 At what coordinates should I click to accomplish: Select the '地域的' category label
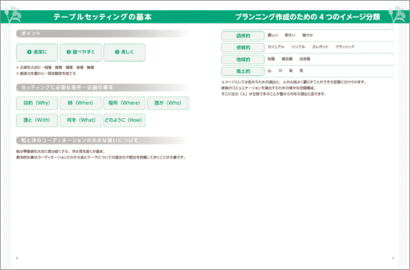pos(243,59)
